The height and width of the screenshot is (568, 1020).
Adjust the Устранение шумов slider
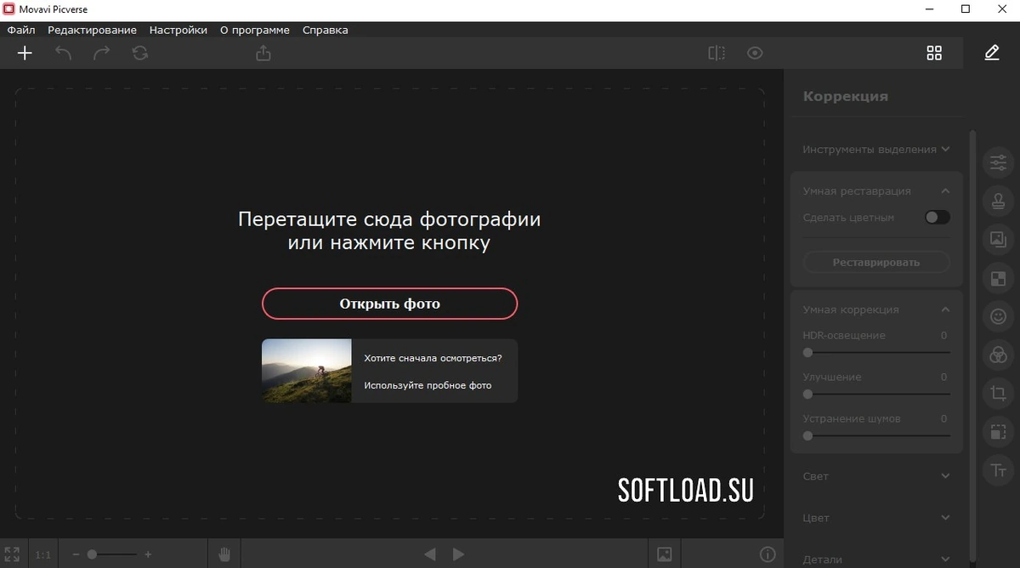tap(876, 435)
